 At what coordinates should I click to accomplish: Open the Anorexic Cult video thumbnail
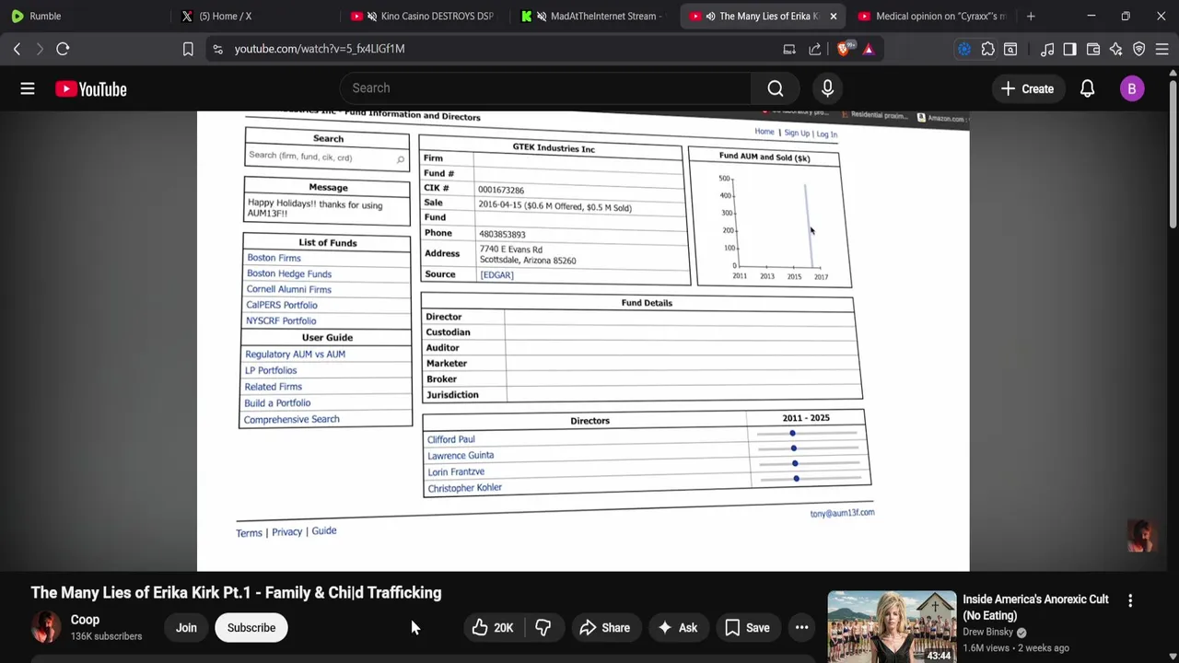tap(891, 626)
